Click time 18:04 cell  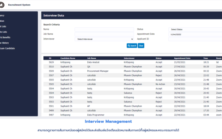coord(206,106)
